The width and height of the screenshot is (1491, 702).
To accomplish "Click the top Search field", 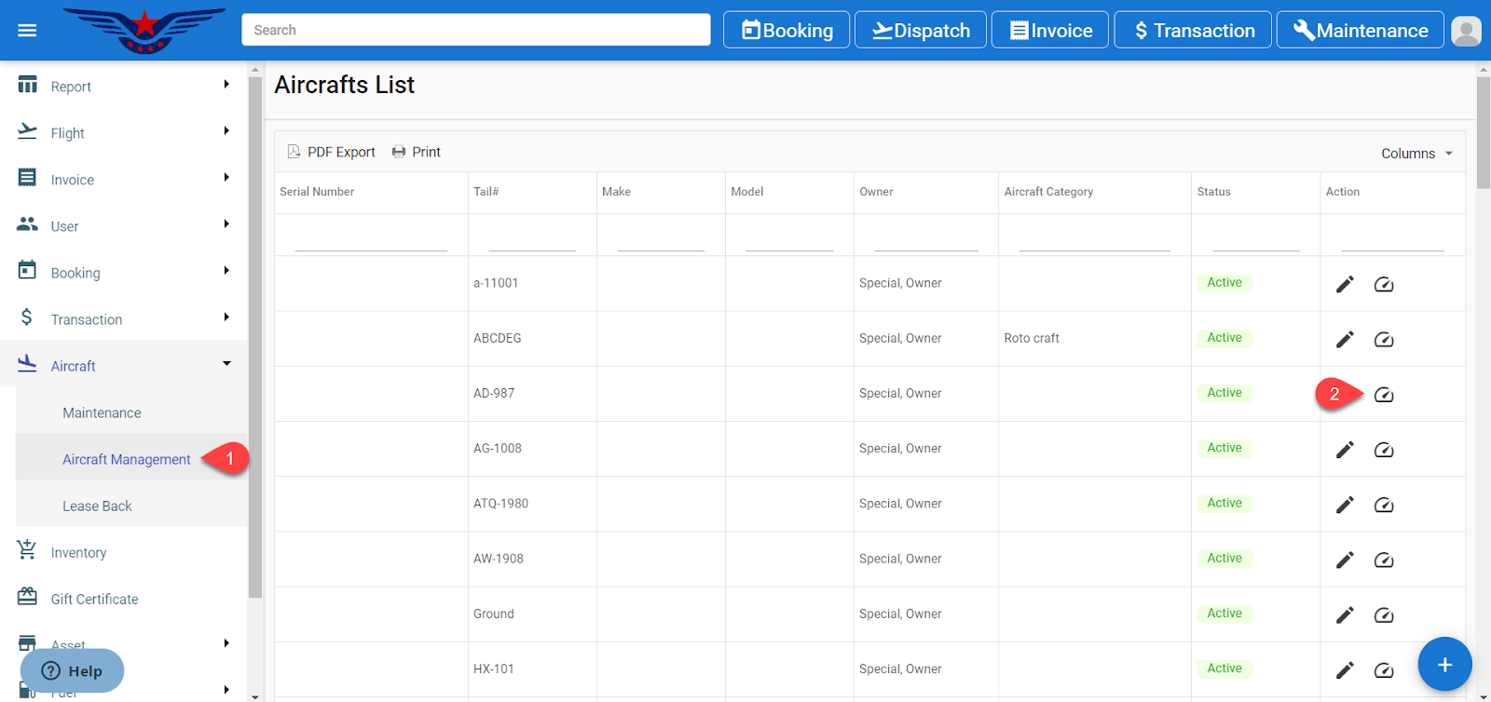I will [475, 30].
